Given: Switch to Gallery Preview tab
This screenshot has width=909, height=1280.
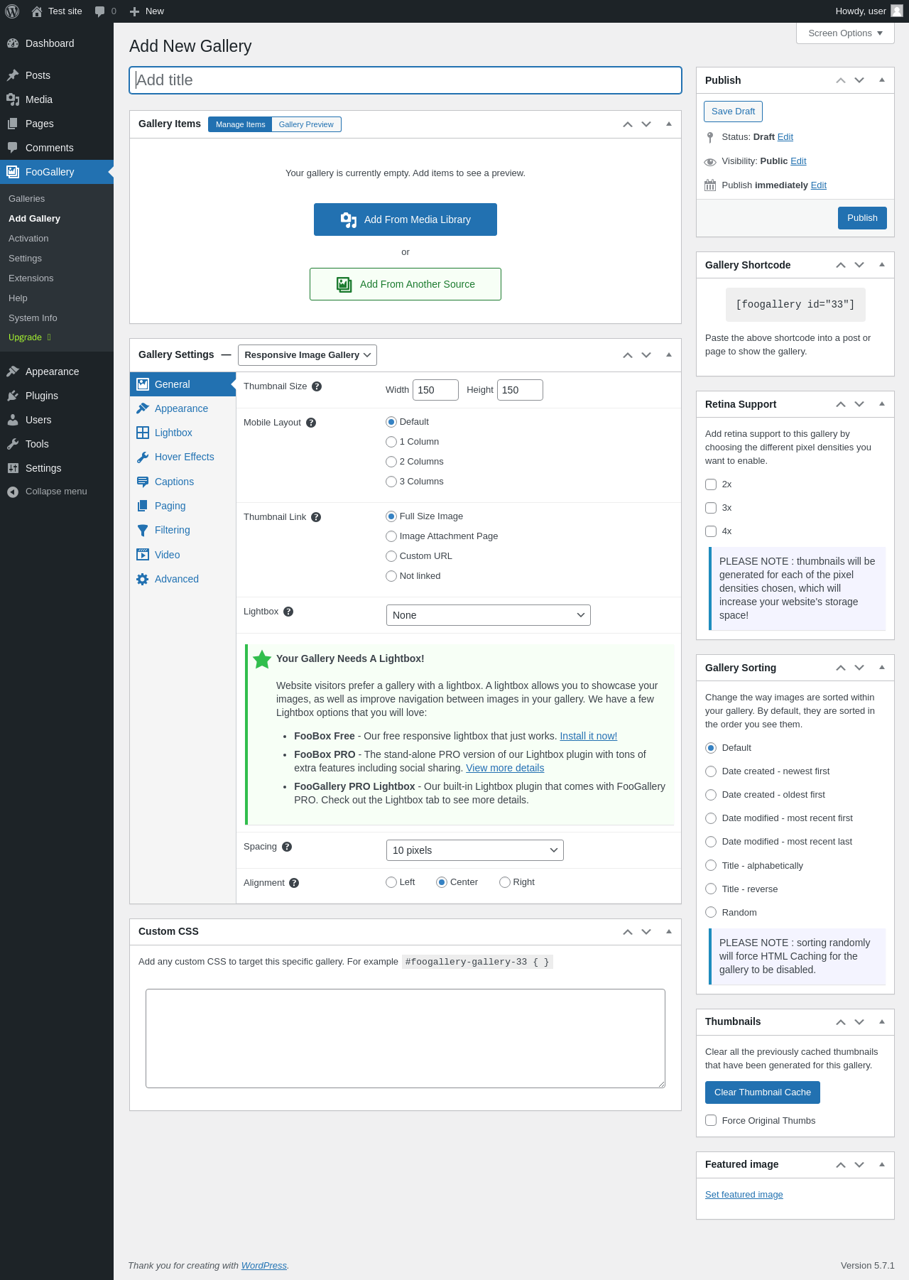Looking at the screenshot, I should (x=306, y=124).
